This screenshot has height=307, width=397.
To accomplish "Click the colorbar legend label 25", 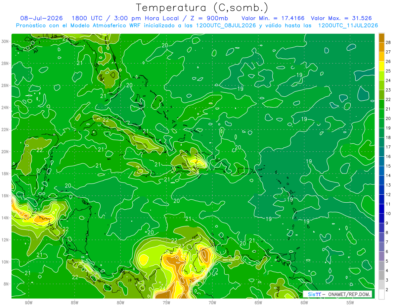I will [388, 71].
